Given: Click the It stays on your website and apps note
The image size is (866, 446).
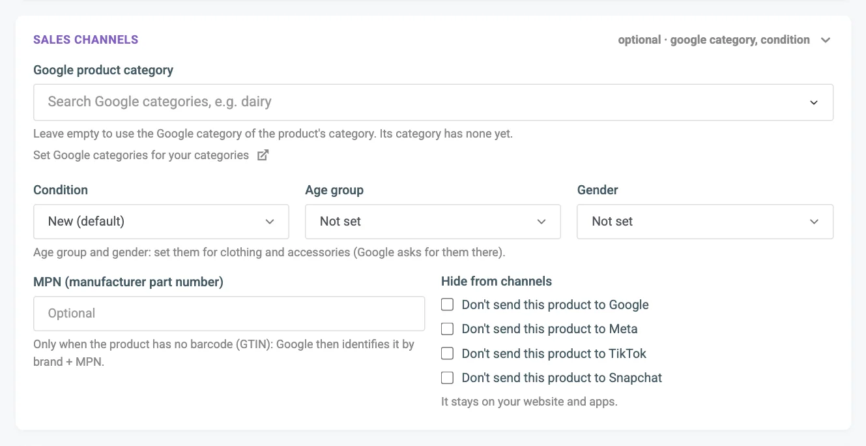Looking at the screenshot, I should tap(529, 402).
